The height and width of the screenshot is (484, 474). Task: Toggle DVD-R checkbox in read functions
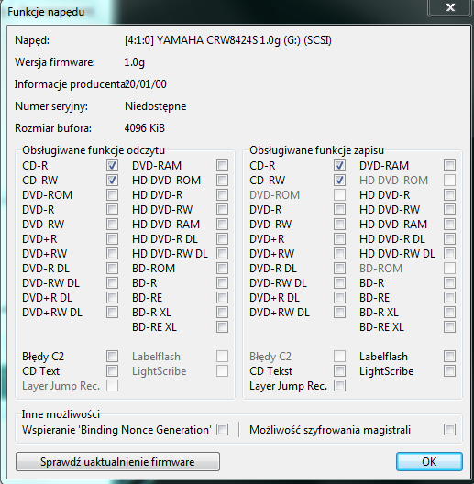pyautogui.click(x=112, y=209)
